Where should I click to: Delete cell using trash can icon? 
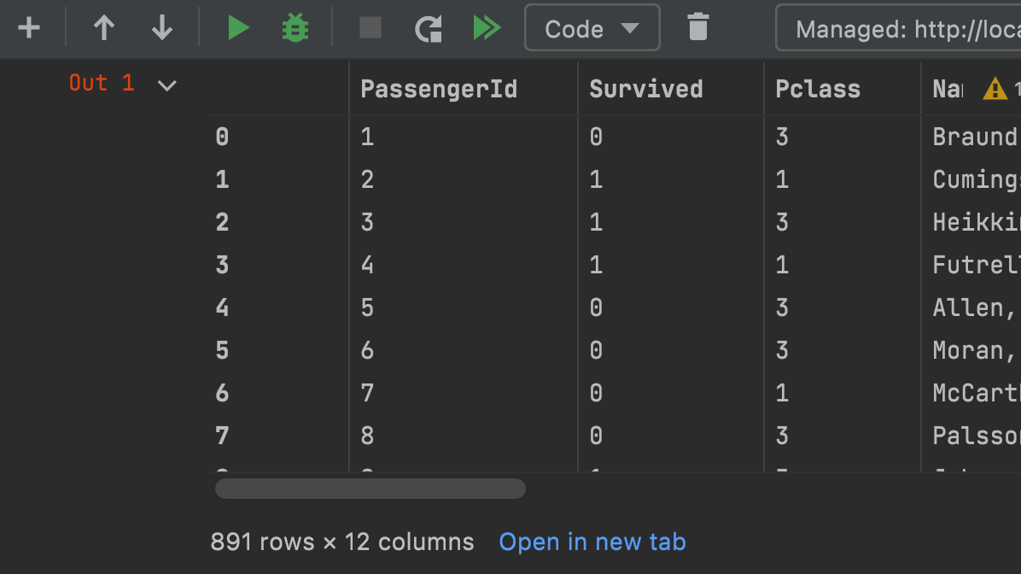[x=698, y=27]
